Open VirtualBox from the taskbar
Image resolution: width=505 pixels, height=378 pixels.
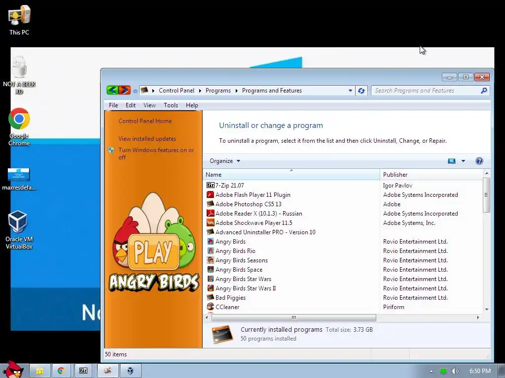tap(130, 371)
